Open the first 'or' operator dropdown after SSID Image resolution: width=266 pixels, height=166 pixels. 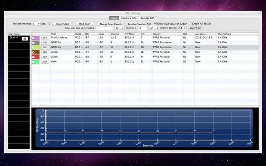[119, 28]
